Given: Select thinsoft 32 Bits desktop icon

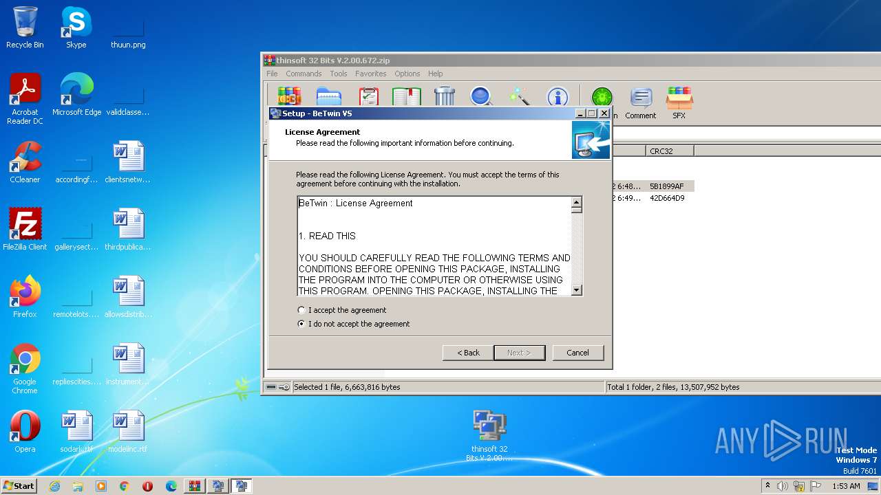Looking at the screenshot, I should pyautogui.click(x=489, y=436).
